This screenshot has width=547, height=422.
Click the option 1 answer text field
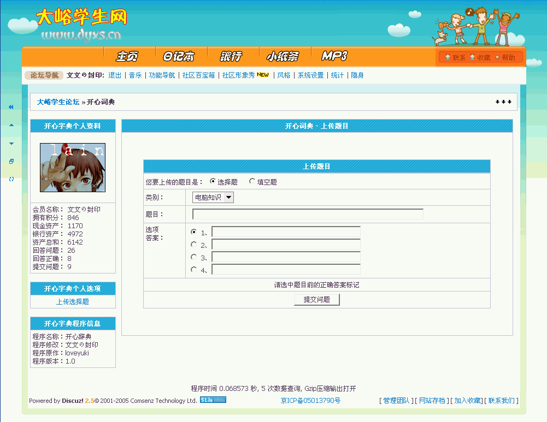[286, 231]
